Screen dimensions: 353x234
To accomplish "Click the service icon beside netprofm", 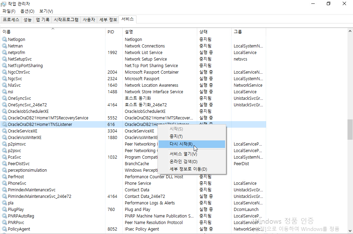I will (4, 52).
